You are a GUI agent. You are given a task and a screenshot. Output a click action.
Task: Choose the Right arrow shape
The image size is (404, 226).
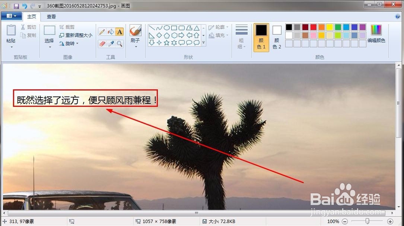pos(182,35)
